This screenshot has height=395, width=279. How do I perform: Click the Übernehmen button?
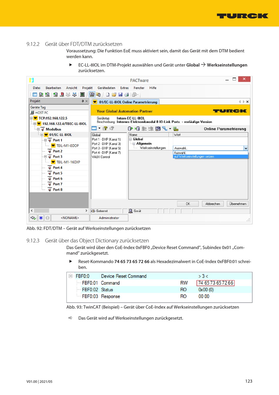[238, 204]
